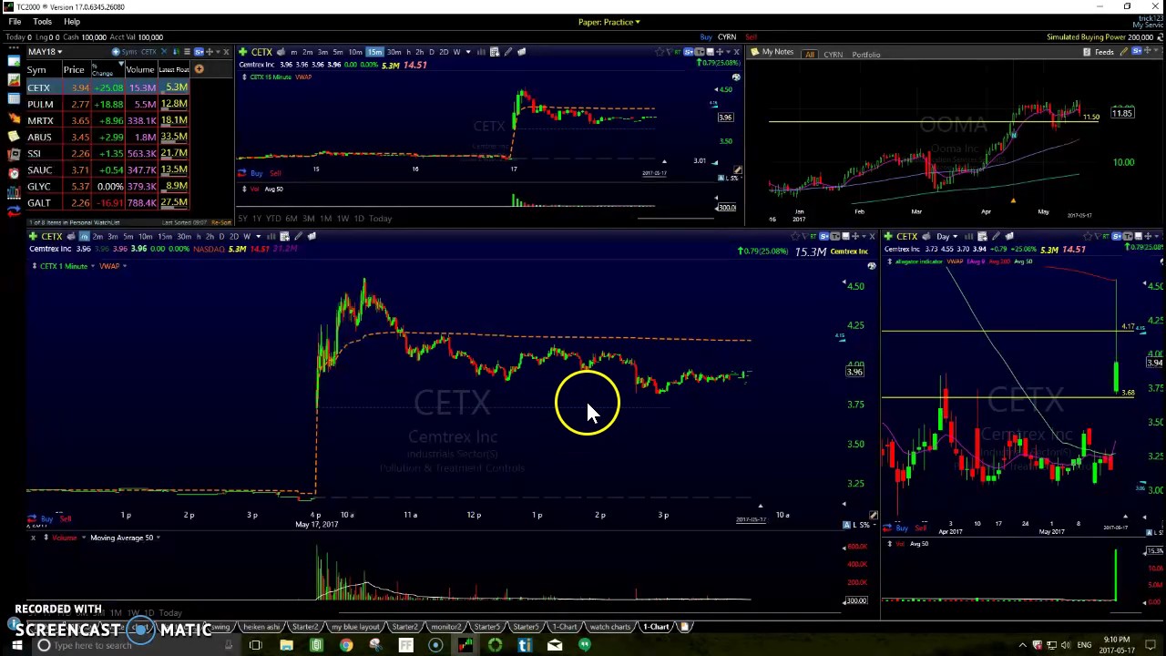Select 5m timeframe on main CETX chart
Viewport: 1166px width, 656px height.
coord(128,237)
